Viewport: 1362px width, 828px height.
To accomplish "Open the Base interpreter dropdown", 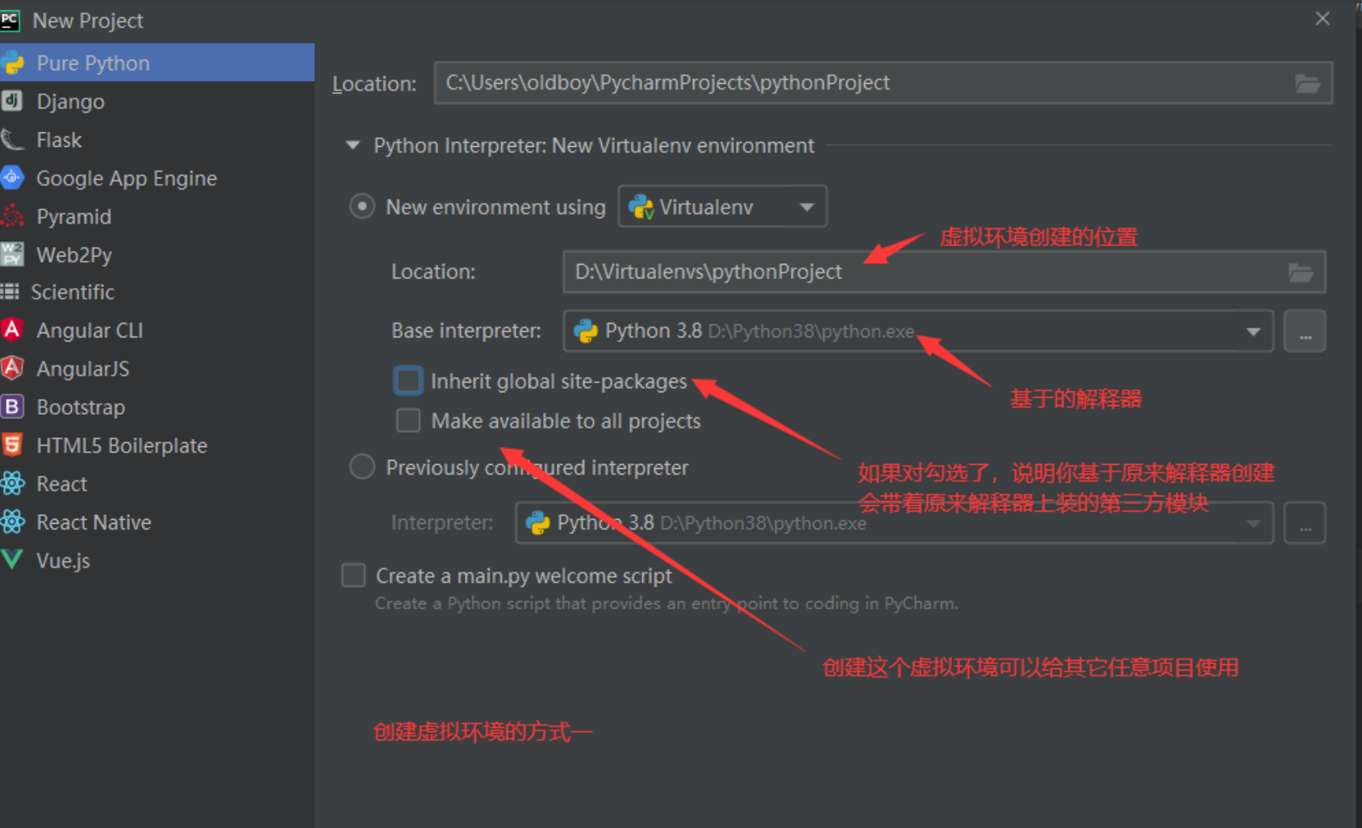I will [x=918, y=331].
